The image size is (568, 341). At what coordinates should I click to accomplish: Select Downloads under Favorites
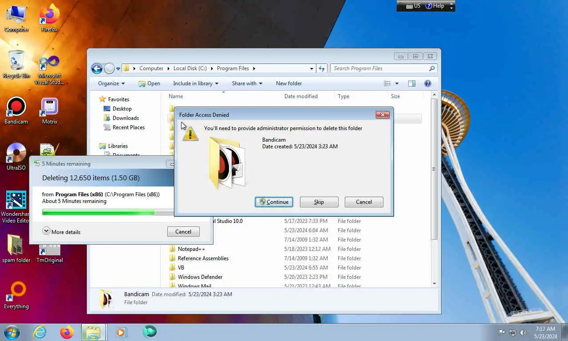[121, 118]
